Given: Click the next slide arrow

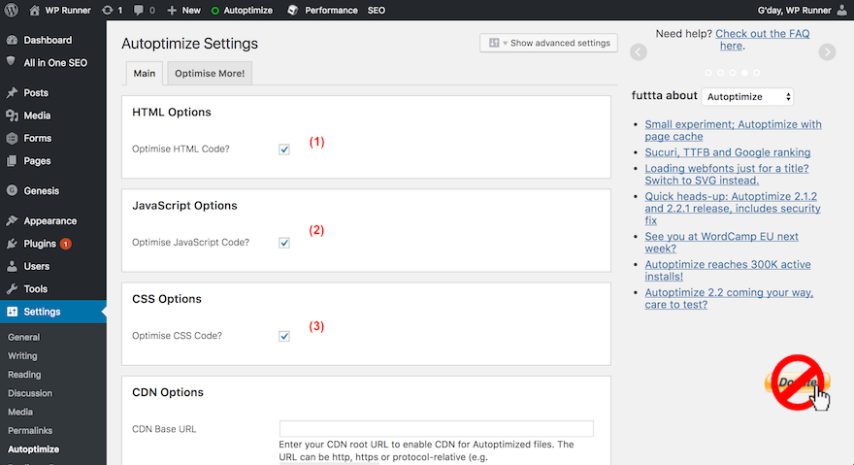Looking at the screenshot, I should 827,52.
